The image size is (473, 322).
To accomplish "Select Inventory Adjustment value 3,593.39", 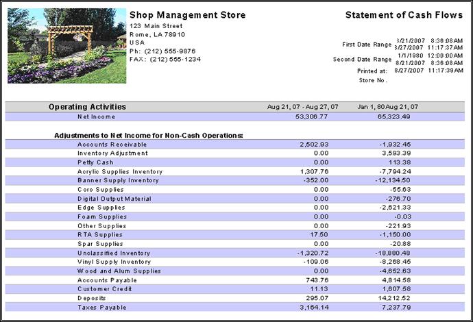I will [x=396, y=153].
